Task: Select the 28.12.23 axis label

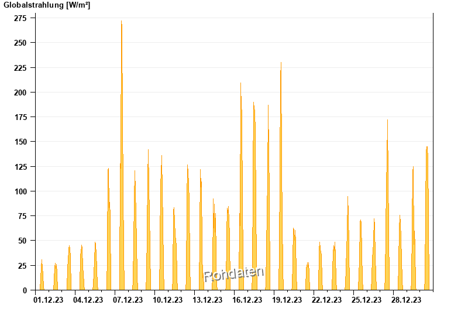Action: coord(406,300)
